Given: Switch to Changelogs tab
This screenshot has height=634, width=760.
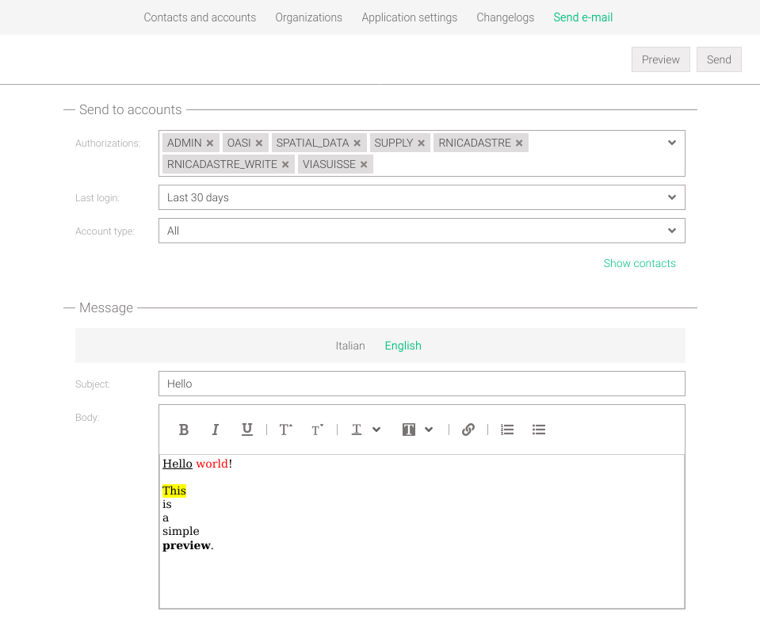Looking at the screenshot, I should 505,17.
